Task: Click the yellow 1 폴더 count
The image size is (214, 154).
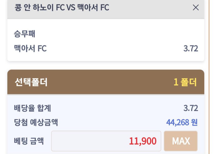Action: 185,82
